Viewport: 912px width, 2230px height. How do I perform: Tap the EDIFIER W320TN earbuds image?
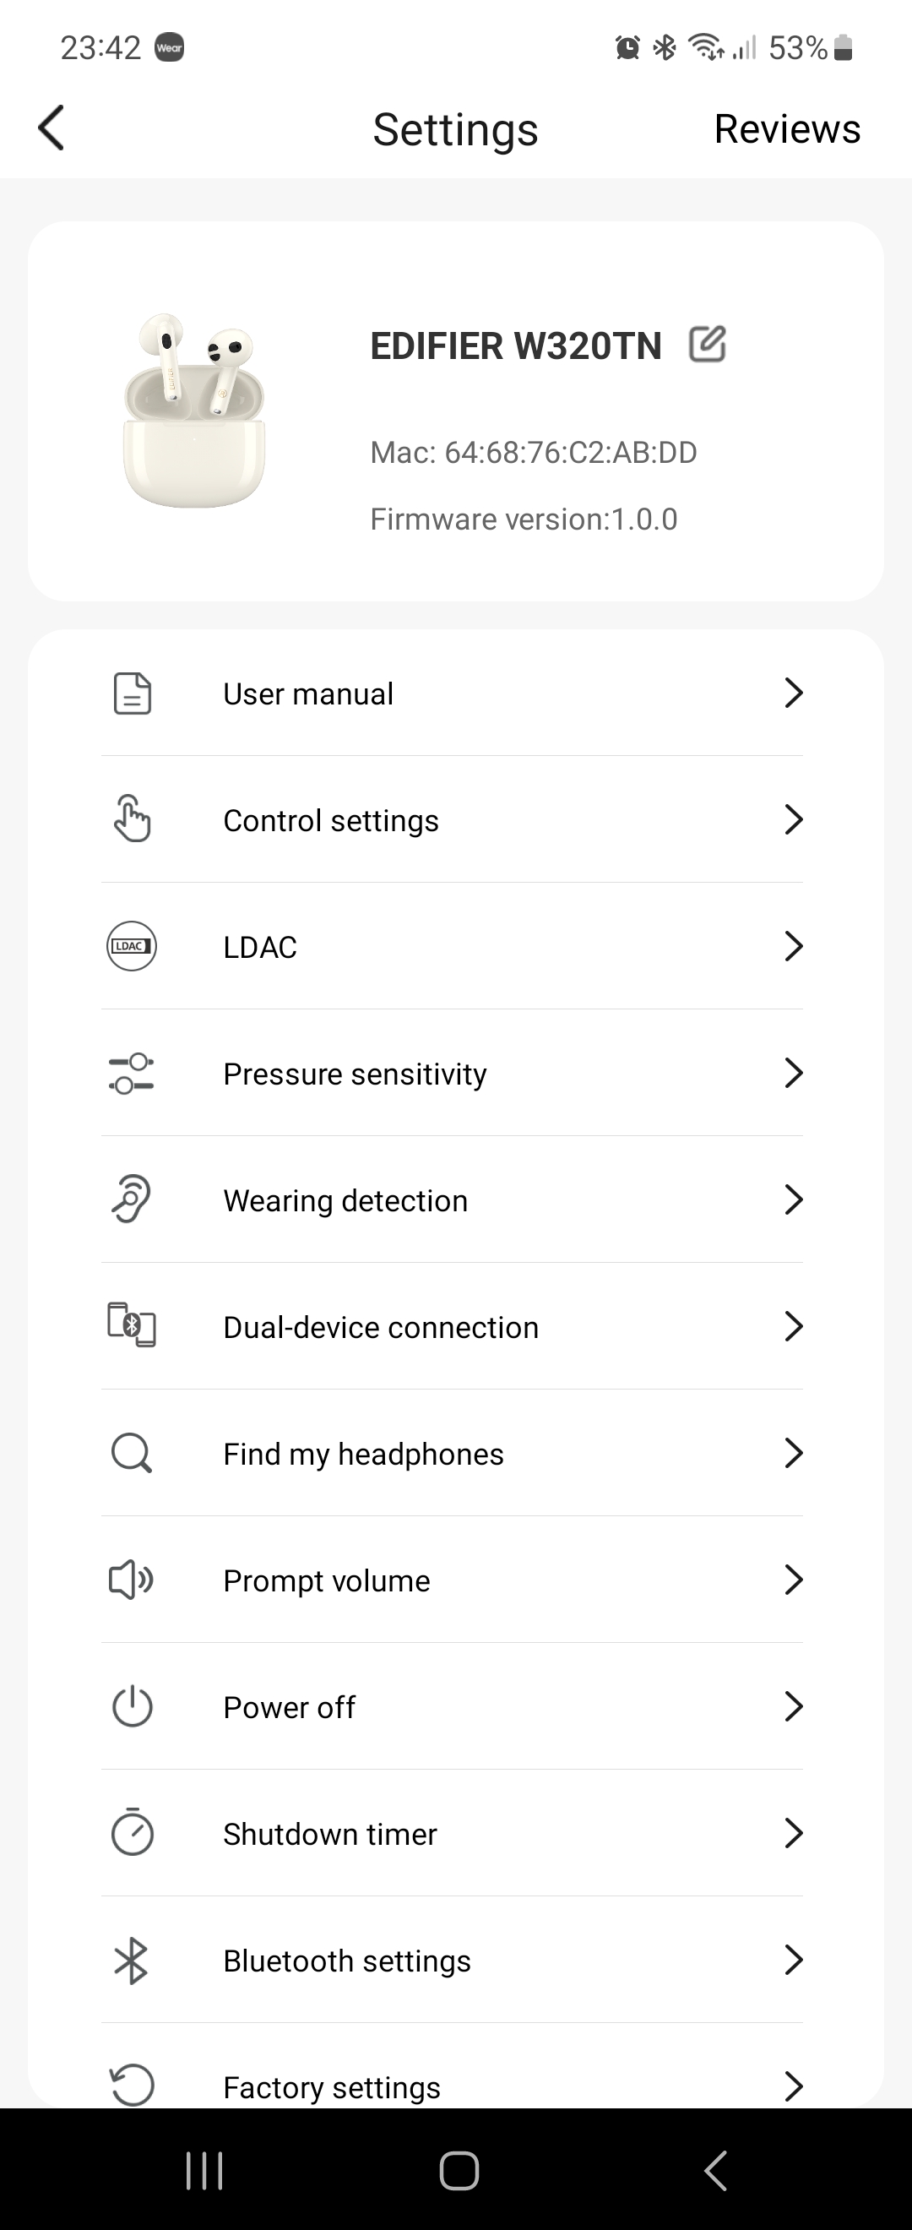click(x=194, y=411)
